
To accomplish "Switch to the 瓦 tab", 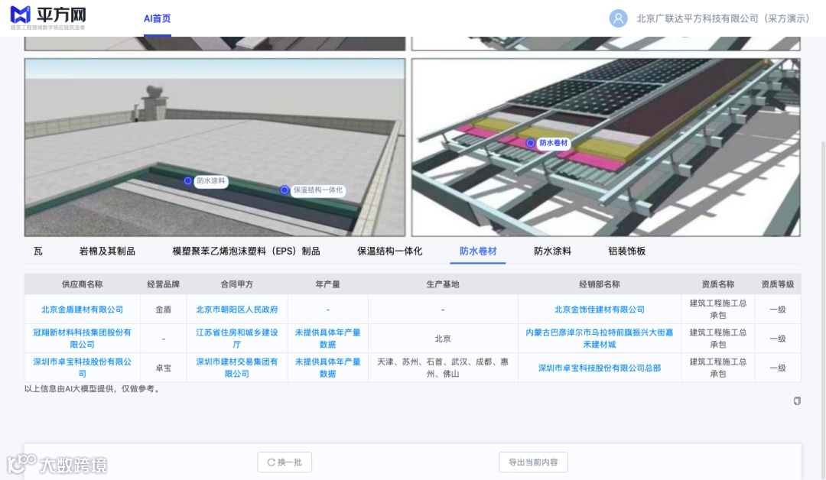I will 38,251.
